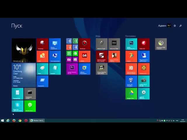Screen dimensions: 187x140
Task: Launch the World of Tanks tile
Action: pos(102,44)
